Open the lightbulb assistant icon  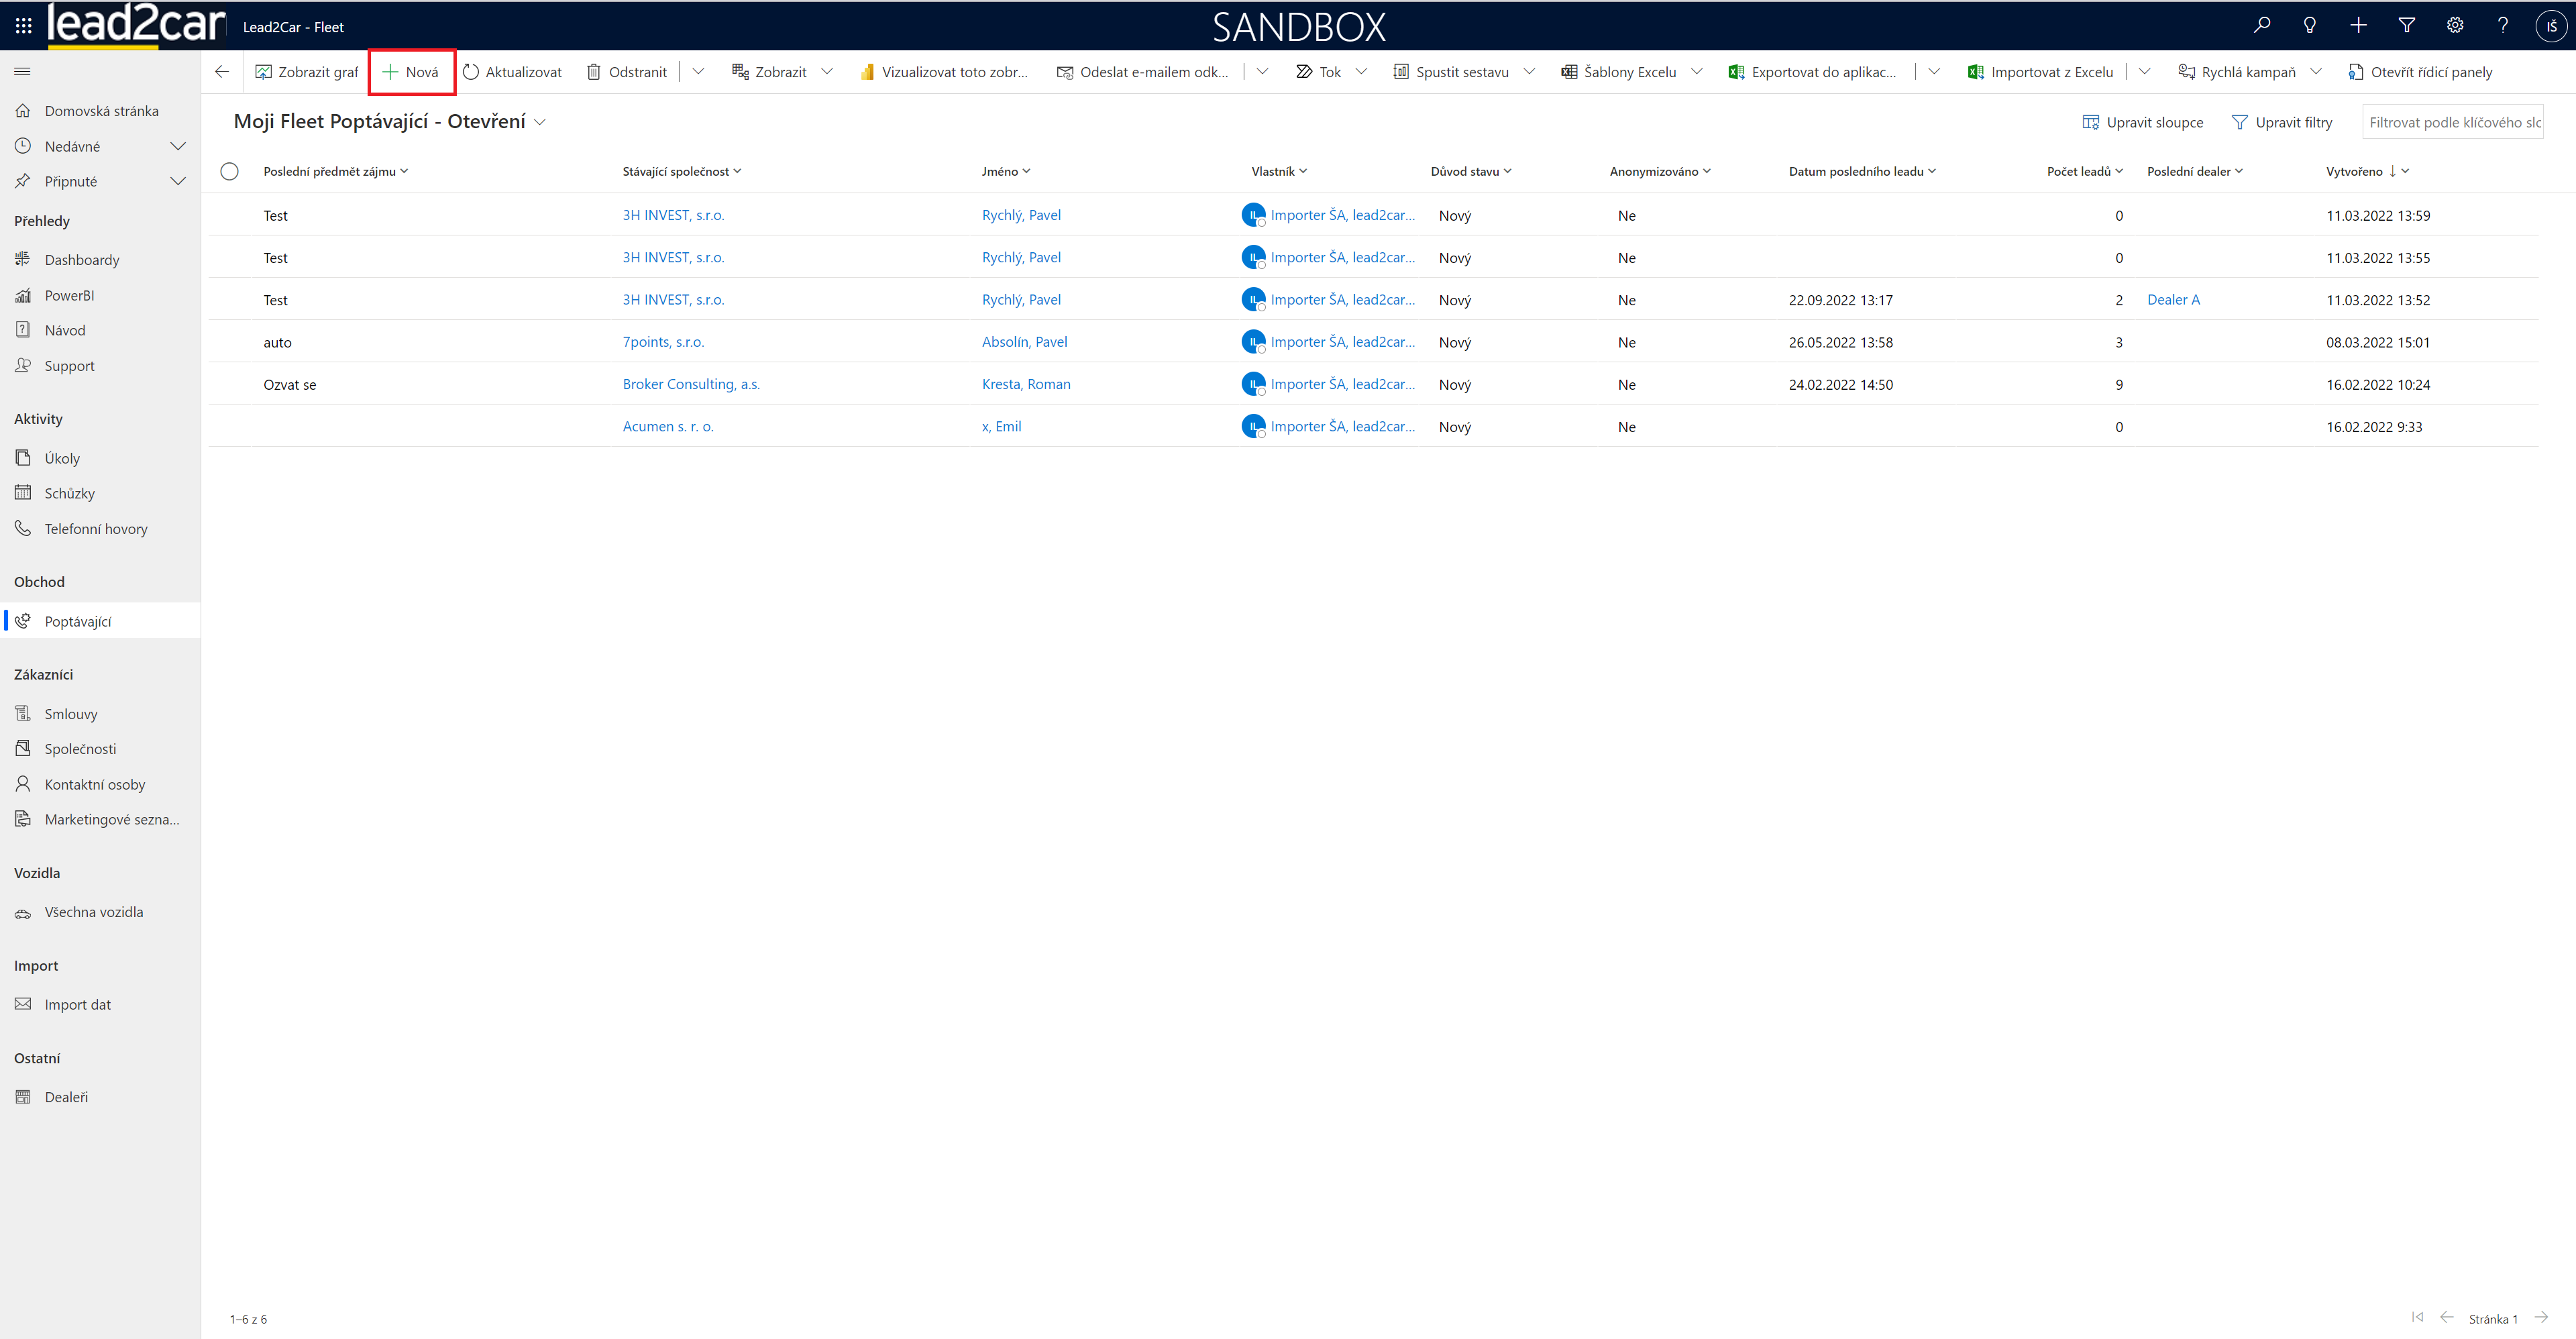coord(2309,26)
